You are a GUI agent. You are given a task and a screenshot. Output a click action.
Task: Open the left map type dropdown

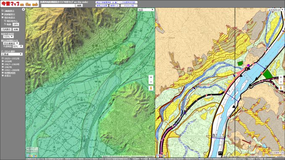pyautogui.click(x=146, y=10)
